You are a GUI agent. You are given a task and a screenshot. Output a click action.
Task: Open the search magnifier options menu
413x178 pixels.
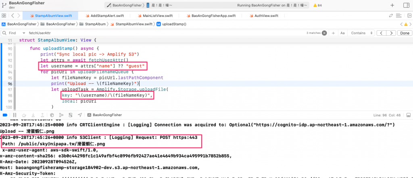tap(4, 33)
